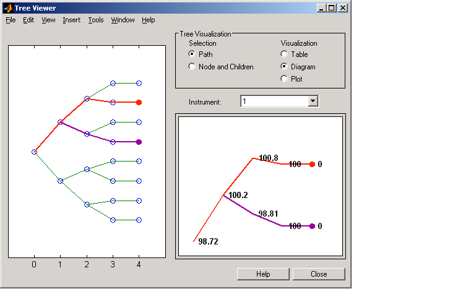Click the Close button
The height and width of the screenshot is (289, 458).
point(319,274)
